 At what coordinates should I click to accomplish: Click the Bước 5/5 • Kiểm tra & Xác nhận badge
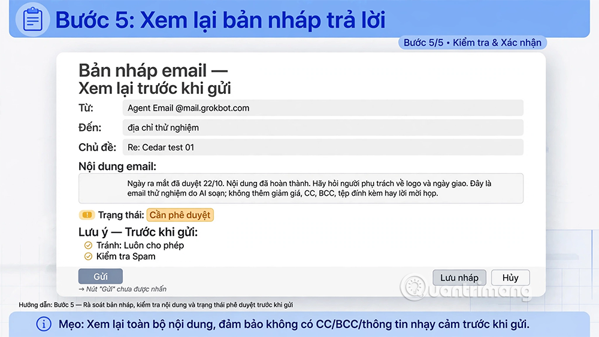[472, 42]
